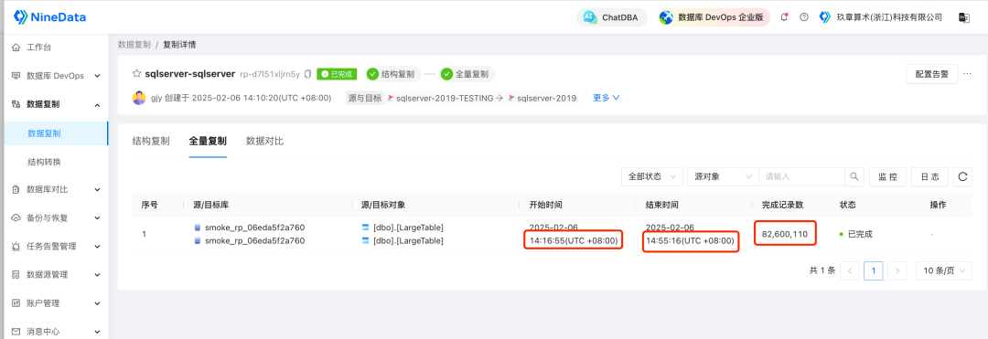Focus the 请输入 search input field
The width and height of the screenshot is (988, 339).
(801, 176)
